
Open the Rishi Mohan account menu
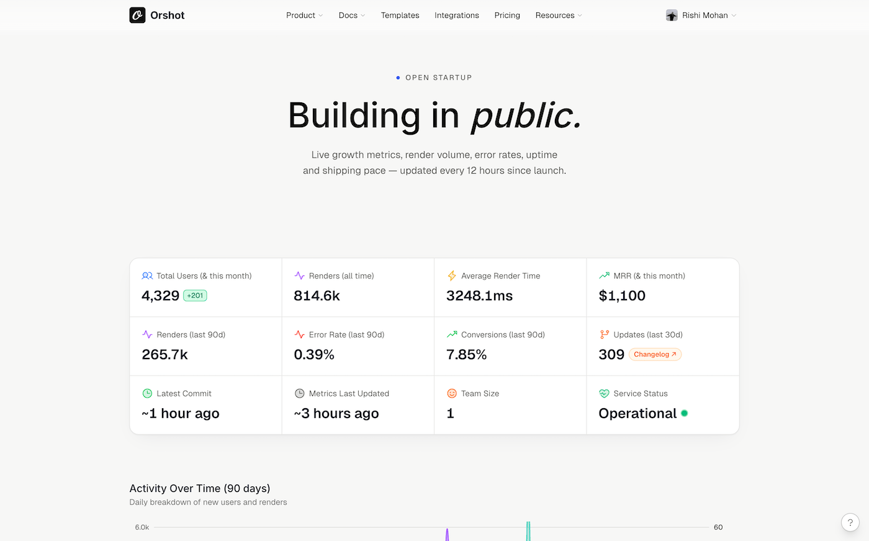pyautogui.click(x=701, y=16)
